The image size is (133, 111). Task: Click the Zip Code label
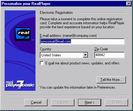[101, 49]
